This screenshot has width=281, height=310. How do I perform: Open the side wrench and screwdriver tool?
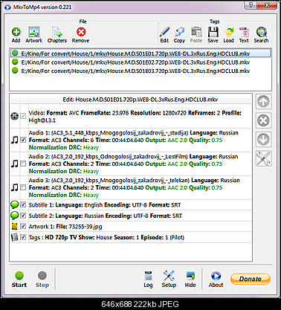[x=263, y=158]
